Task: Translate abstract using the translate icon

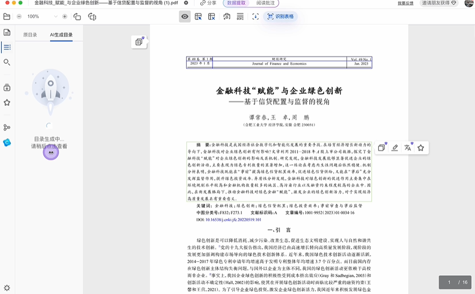Action: [x=408, y=148]
